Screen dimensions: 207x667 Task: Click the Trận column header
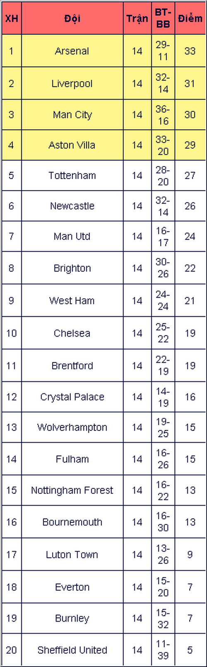[137, 19]
